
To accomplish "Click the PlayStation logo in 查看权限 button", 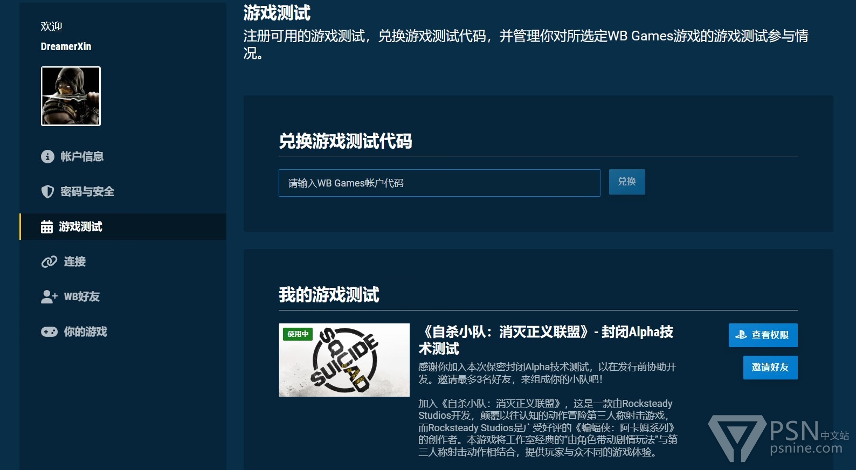I will click(741, 335).
